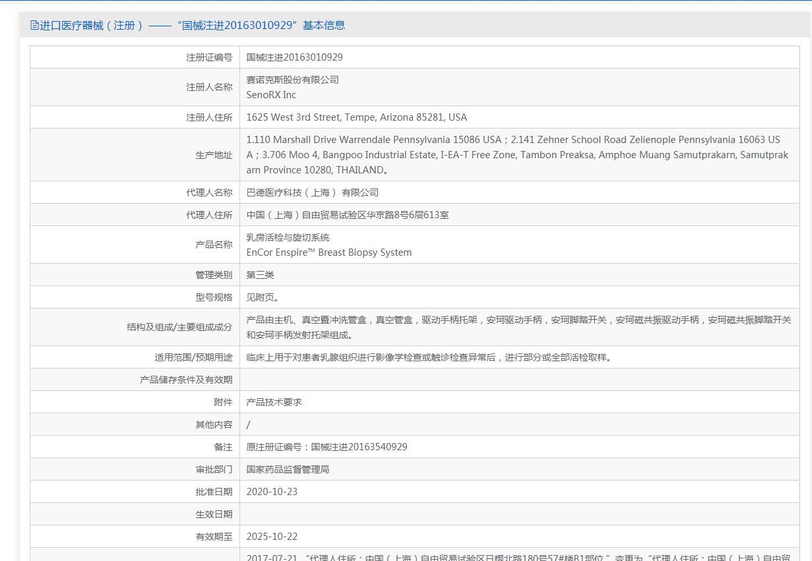Click the approval date 2020-10-23

(272, 492)
